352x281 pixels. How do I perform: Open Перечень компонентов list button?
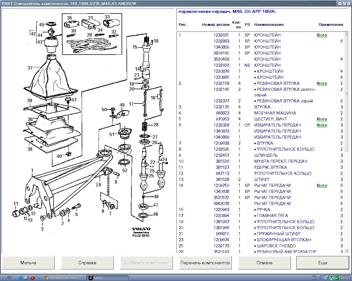click(205, 263)
